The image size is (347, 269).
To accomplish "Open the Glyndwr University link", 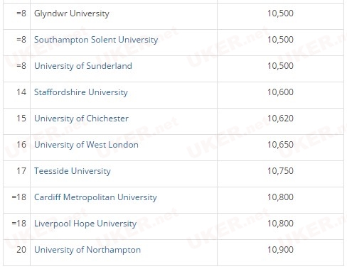I will [x=72, y=13].
